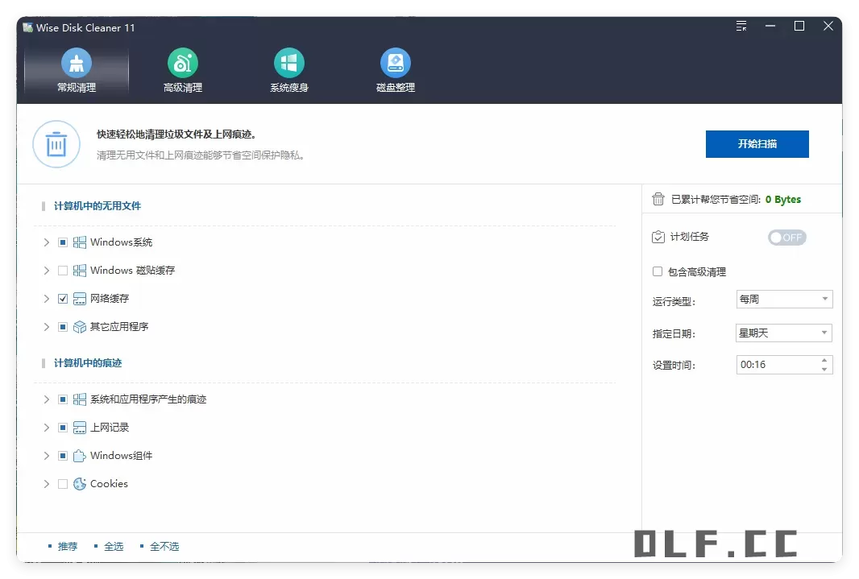Expand the Windows系统 tree item

point(46,242)
